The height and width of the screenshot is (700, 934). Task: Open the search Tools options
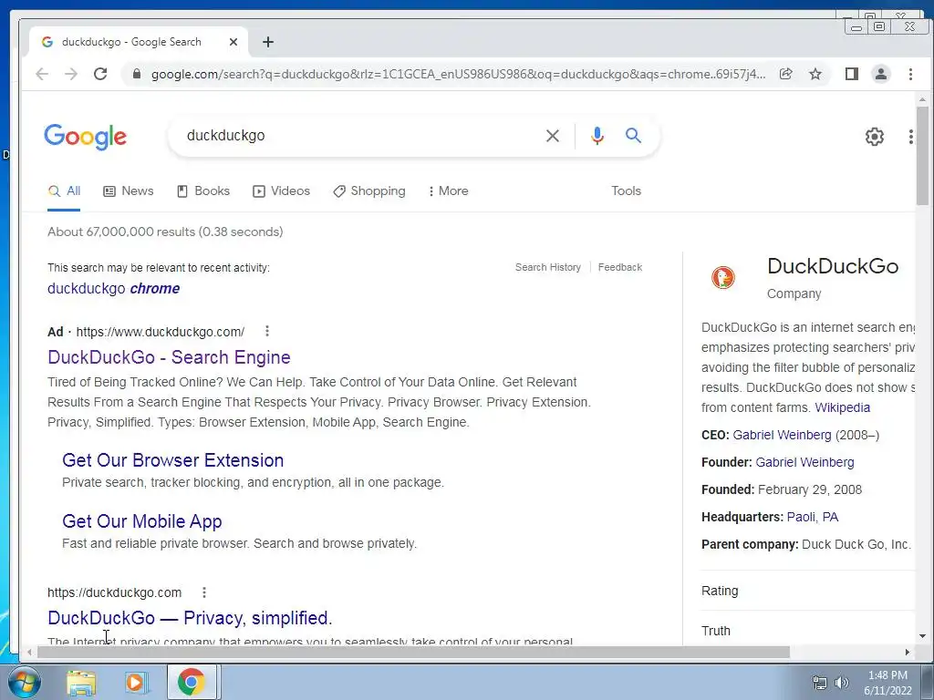(x=626, y=191)
